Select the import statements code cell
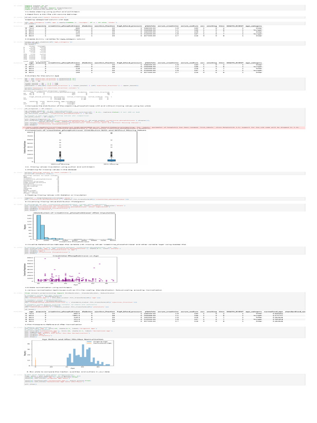This screenshot has width=317, height=423. pos(165,7)
